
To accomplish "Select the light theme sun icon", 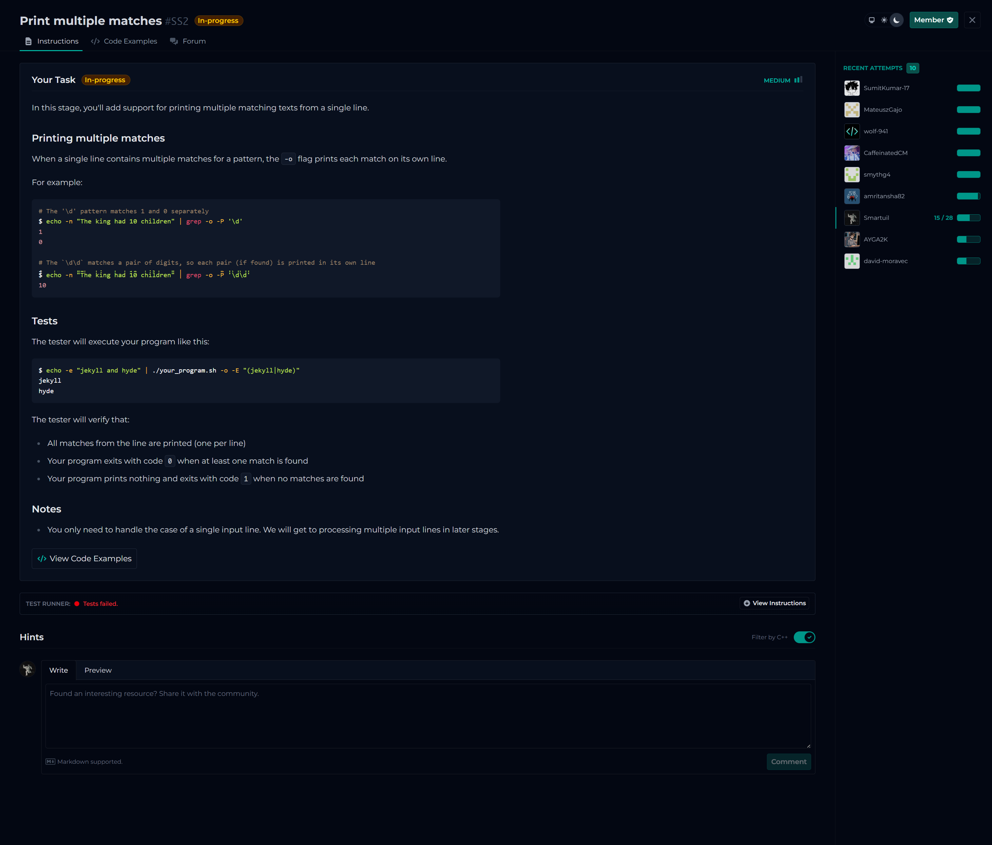I will pos(884,20).
